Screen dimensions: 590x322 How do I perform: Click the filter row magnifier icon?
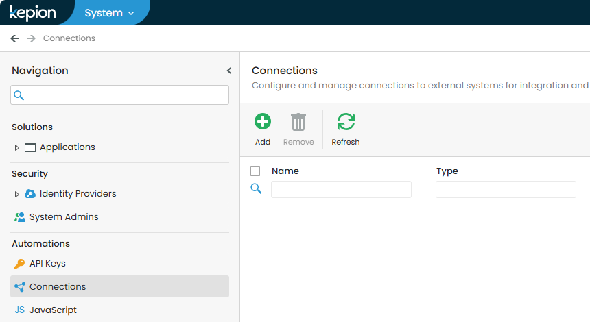click(256, 189)
